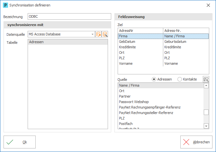This screenshot has width=216, height=152.
Task: Click the Abbrechen button
Action: 196,142
